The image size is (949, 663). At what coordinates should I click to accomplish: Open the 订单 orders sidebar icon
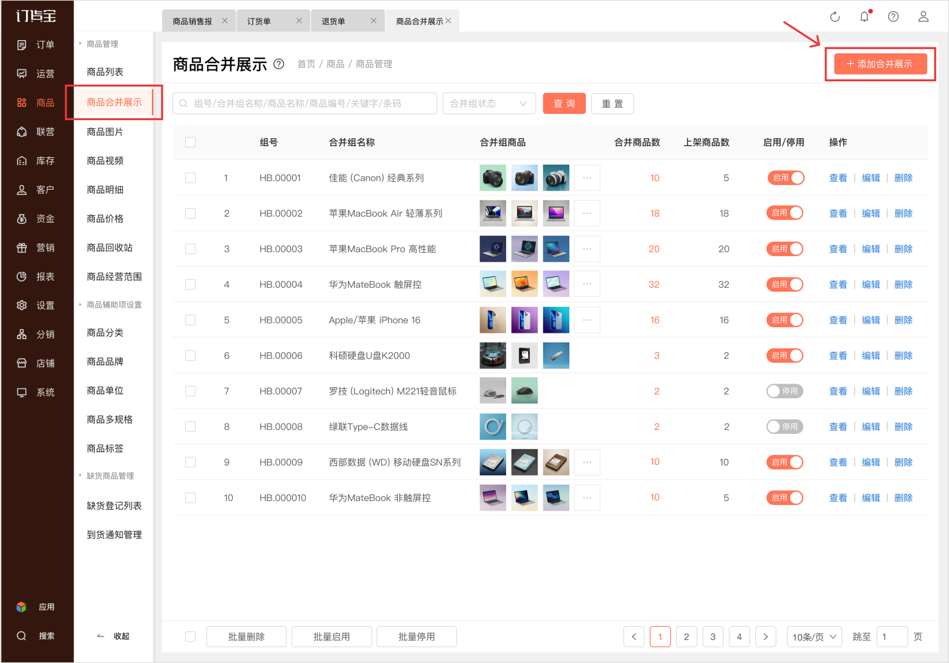[x=22, y=45]
